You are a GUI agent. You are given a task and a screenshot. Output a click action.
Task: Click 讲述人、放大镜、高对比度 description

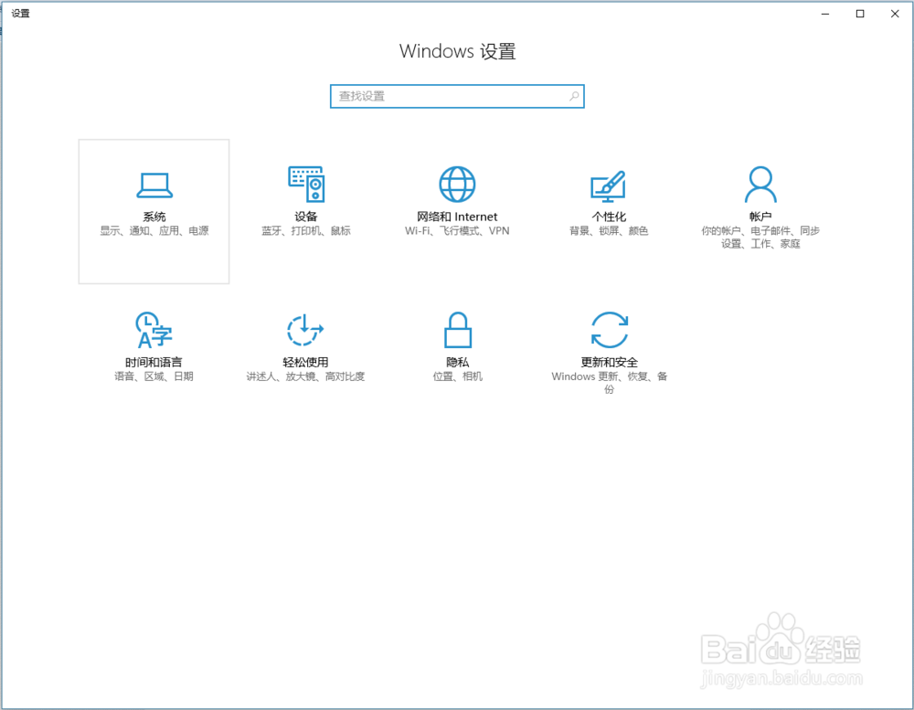coord(305,376)
